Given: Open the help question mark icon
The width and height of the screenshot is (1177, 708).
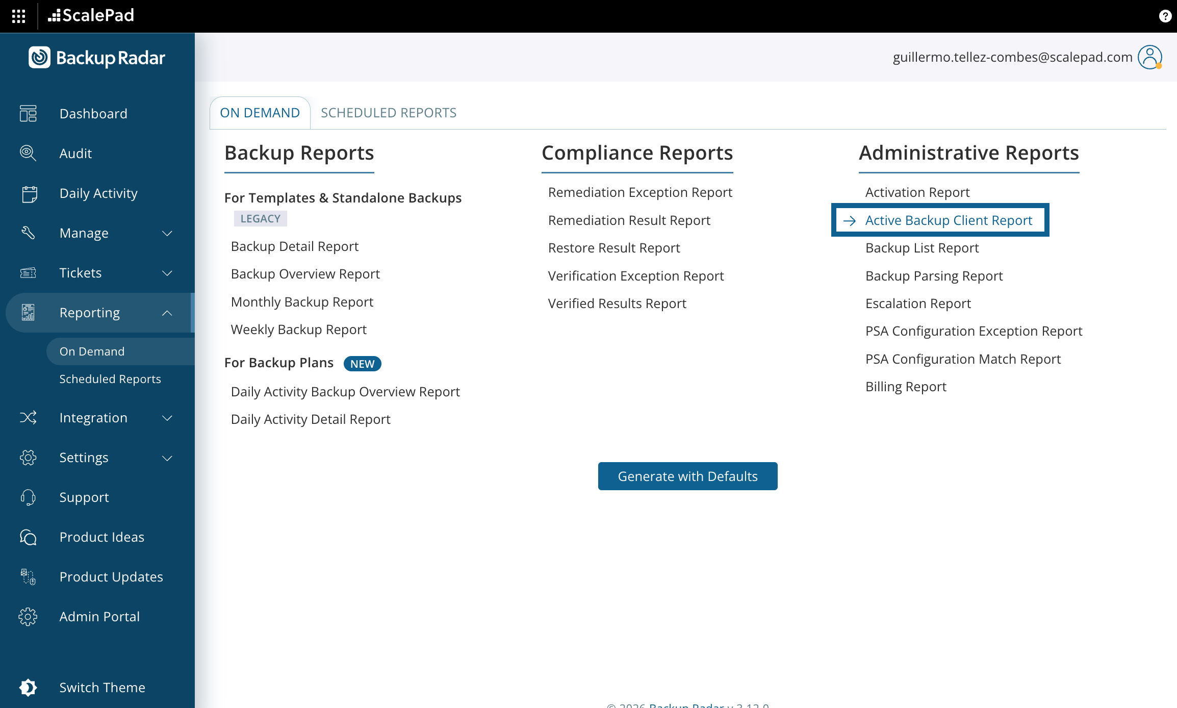Looking at the screenshot, I should 1165,16.
